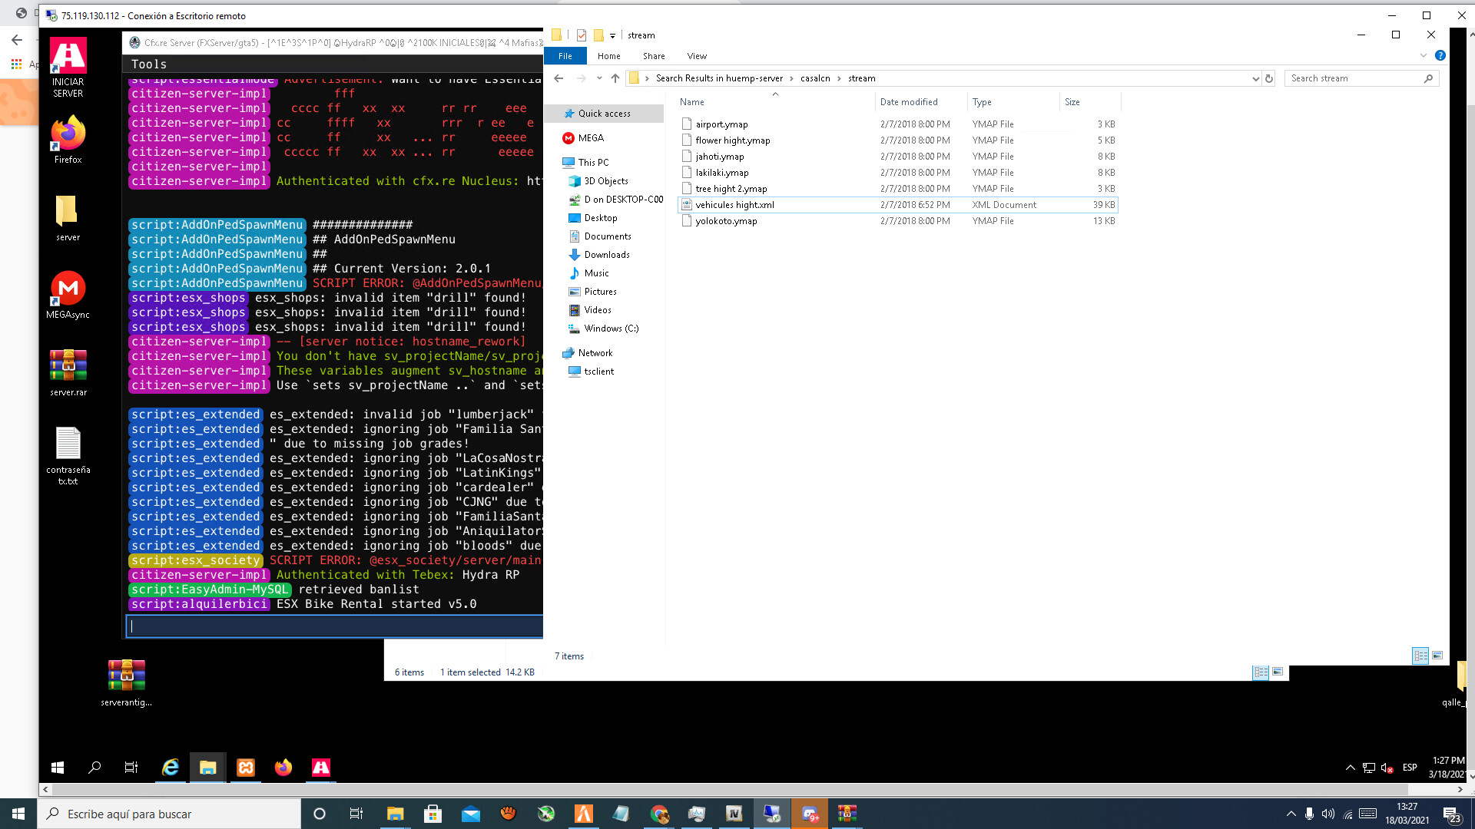1475x829 pixels.
Task: Click the Back navigation button
Action: [x=559, y=78]
